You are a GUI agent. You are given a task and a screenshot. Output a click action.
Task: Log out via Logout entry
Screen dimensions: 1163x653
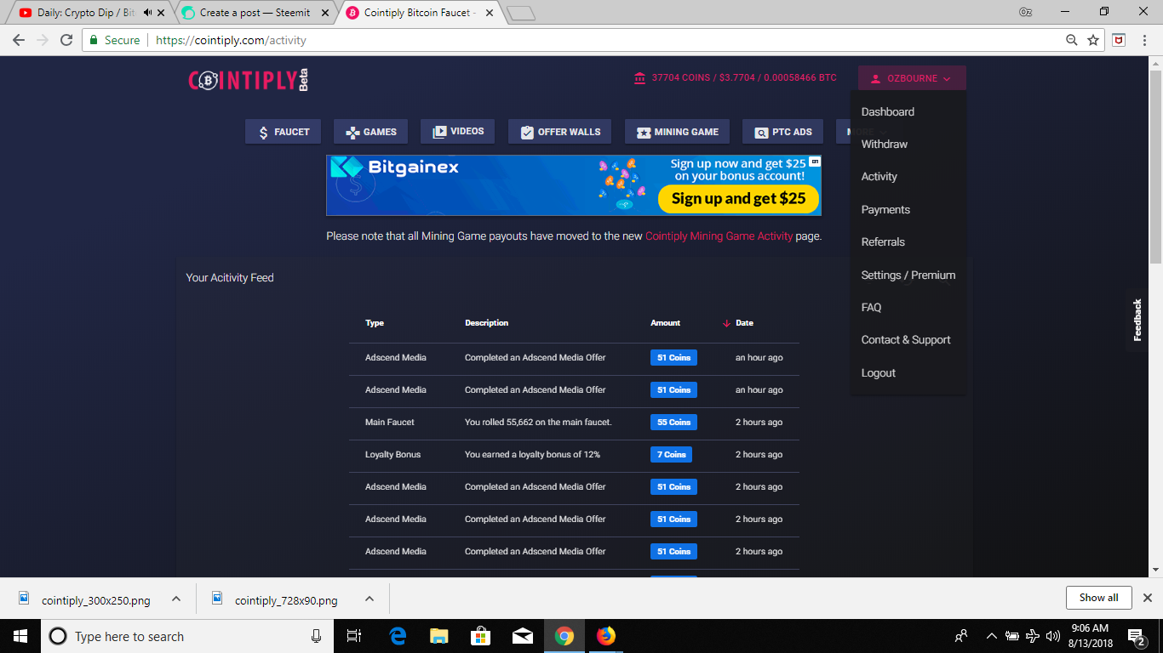tap(878, 373)
